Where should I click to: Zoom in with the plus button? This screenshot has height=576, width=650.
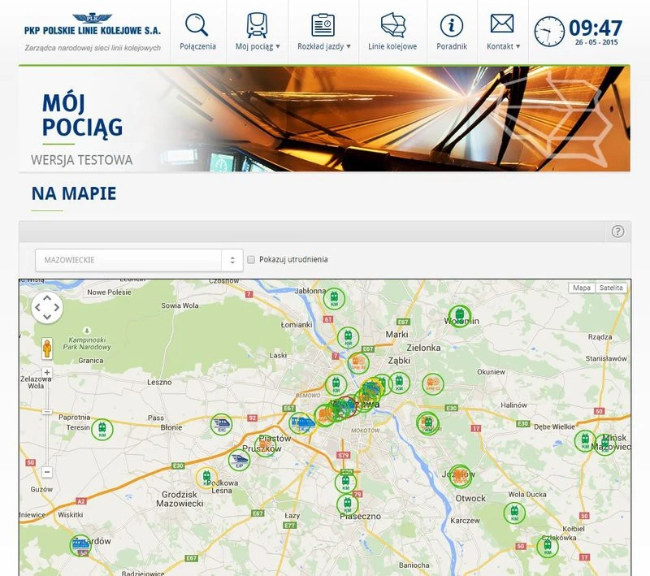pyautogui.click(x=47, y=373)
